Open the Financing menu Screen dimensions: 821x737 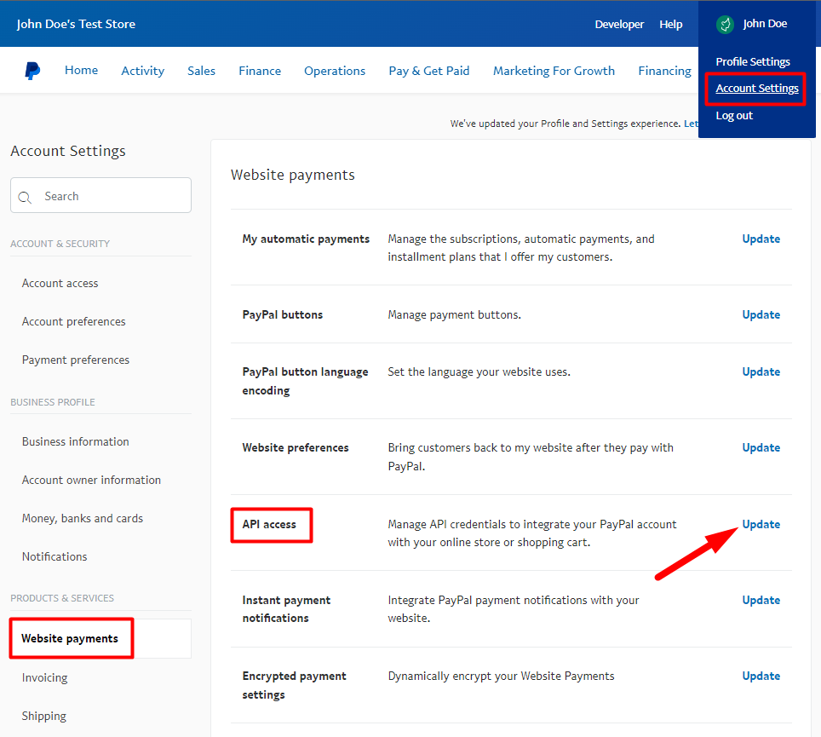[664, 71]
